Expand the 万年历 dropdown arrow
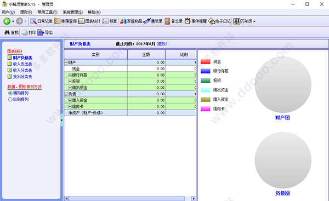Screen dimensions: 329x201 pos(254,21)
